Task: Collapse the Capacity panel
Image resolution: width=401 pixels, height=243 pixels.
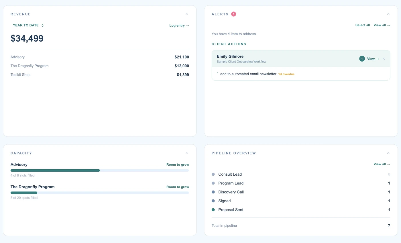Action: (187, 153)
